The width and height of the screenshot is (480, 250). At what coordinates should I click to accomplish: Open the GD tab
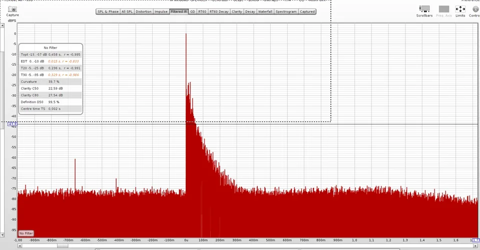click(193, 11)
